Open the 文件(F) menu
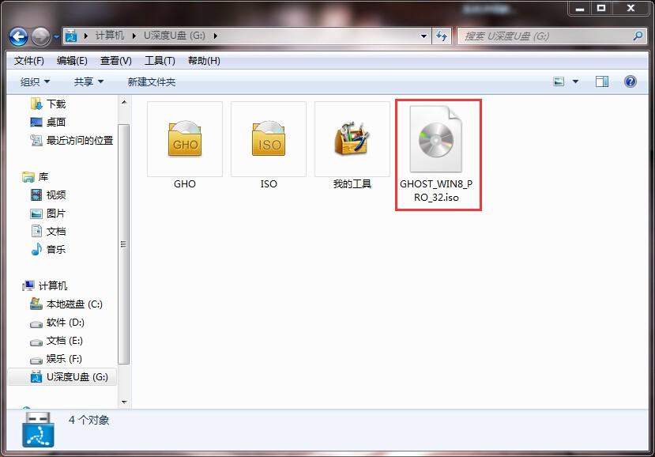 (28, 61)
